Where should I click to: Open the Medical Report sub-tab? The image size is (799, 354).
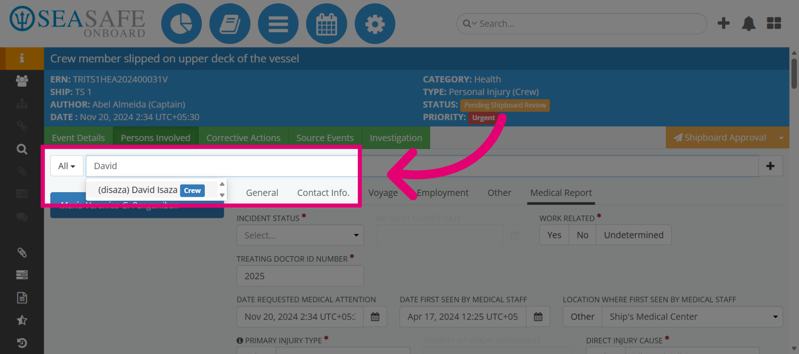[x=561, y=193]
